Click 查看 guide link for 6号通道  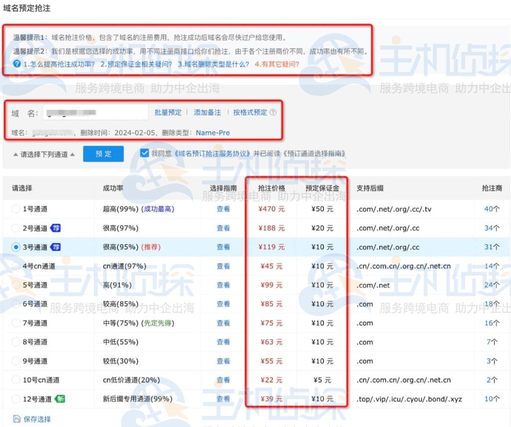223,304
